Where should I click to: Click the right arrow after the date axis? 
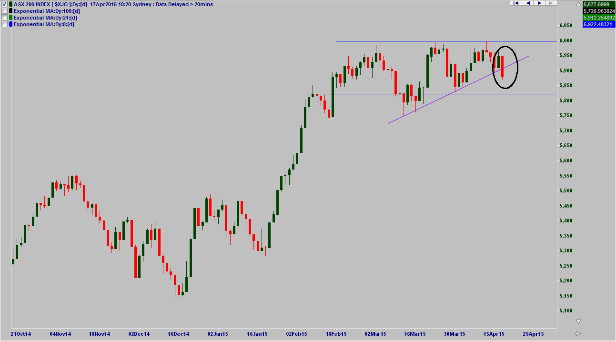click(578, 333)
